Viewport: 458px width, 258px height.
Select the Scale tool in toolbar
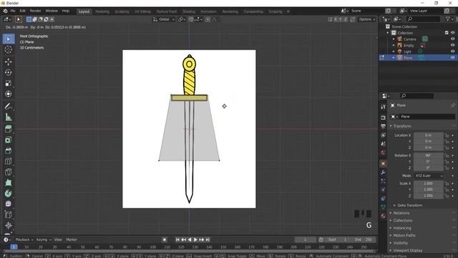(9, 83)
